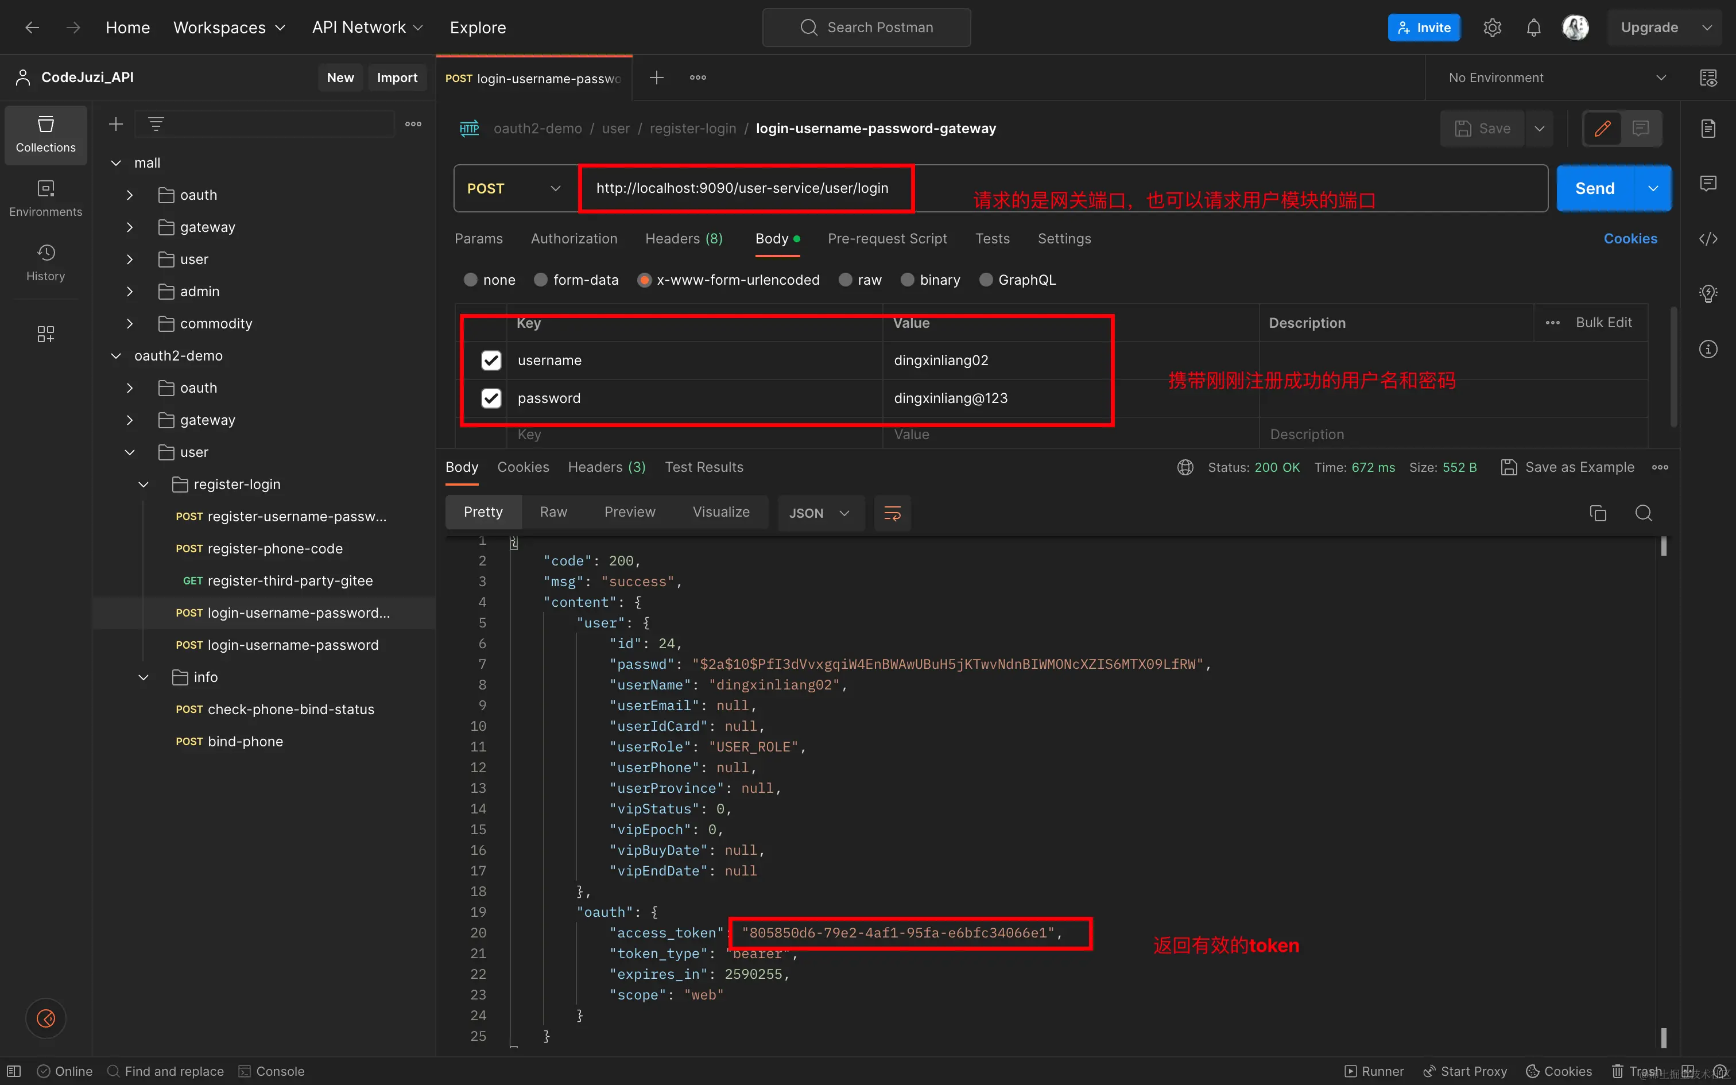1736x1085 pixels.
Task: Click the search icon in response pane
Action: [x=1644, y=513]
